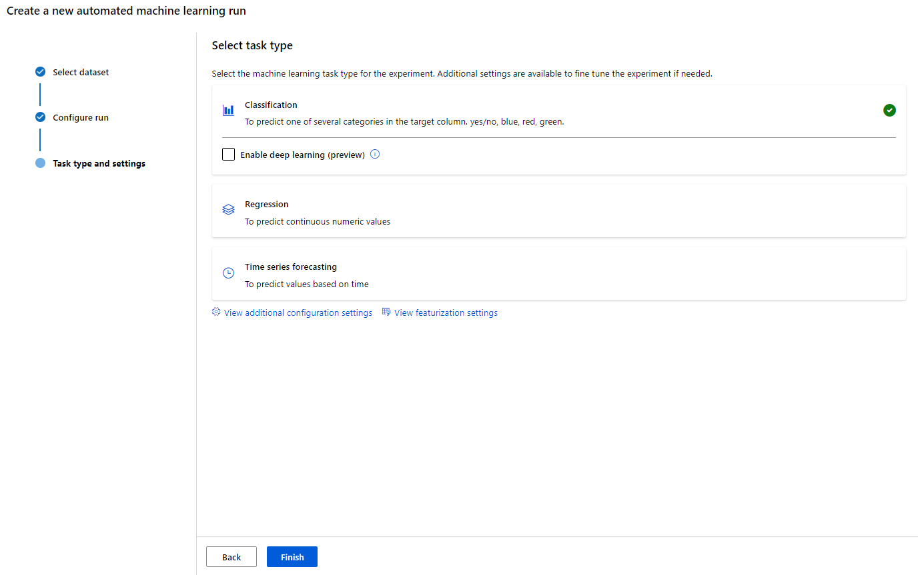918x575 pixels.
Task: Click the gear icon for additional configuration settings
Action: point(216,312)
